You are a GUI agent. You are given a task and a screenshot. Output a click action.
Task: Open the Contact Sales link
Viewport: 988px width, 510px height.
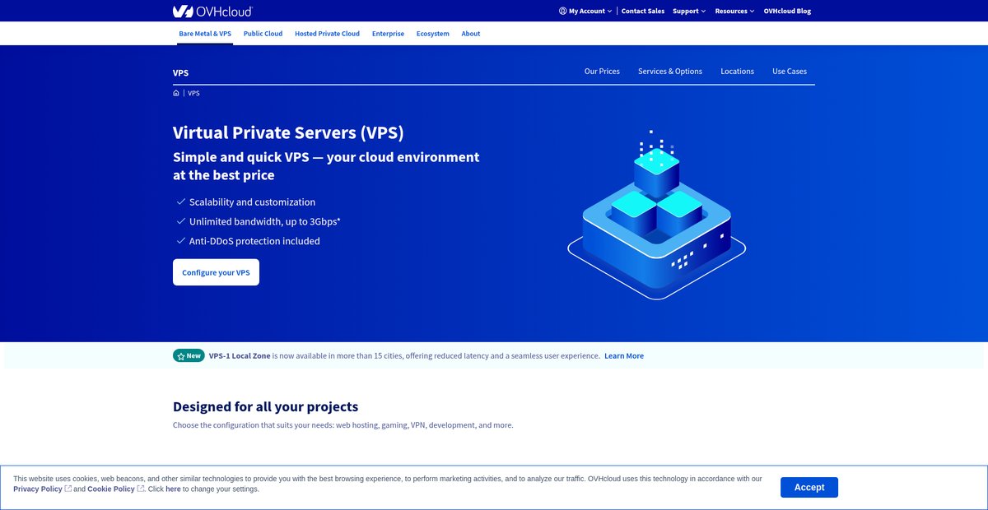(643, 11)
